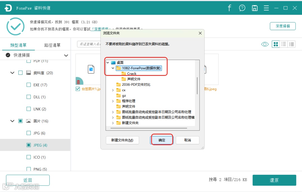Viewport: 302px width, 192px height.
Task: Switch to the 類型清單 tab
Action: 18,45
